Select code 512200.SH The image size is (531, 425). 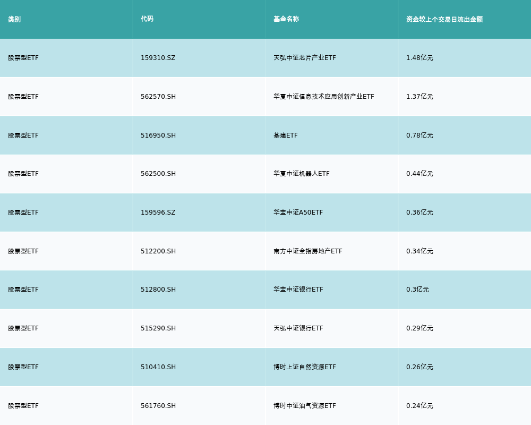point(158,251)
